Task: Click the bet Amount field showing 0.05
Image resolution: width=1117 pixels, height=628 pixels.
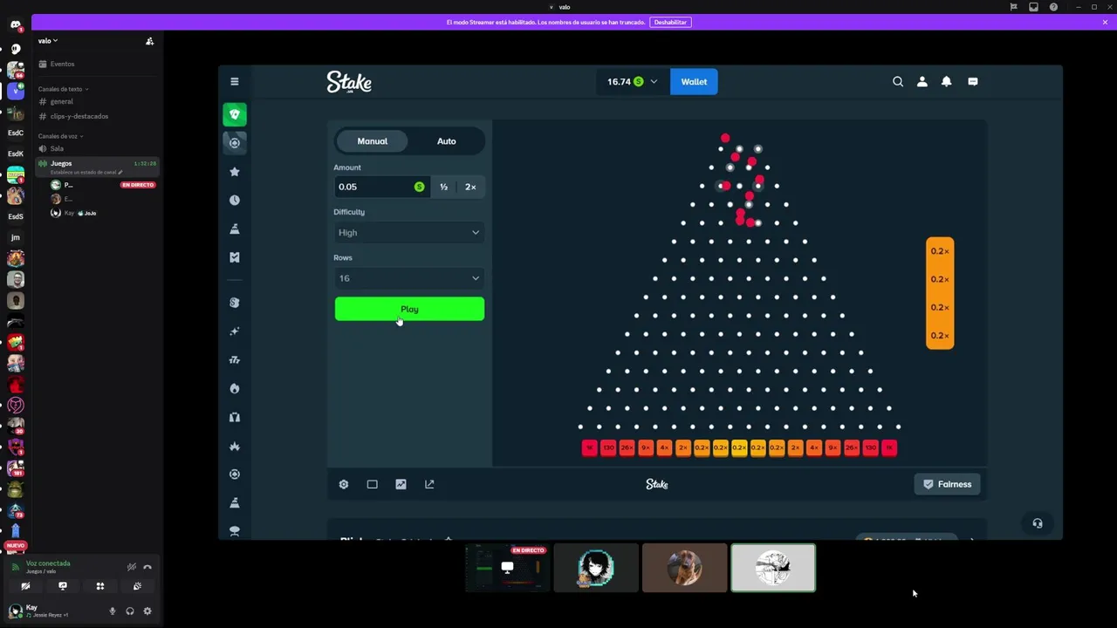Action: (381, 187)
